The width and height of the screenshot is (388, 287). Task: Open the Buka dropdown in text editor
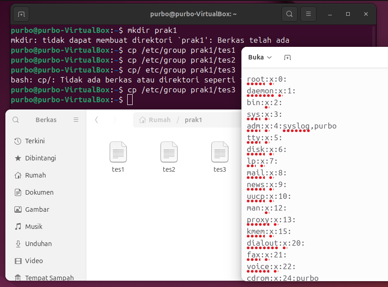point(260,57)
